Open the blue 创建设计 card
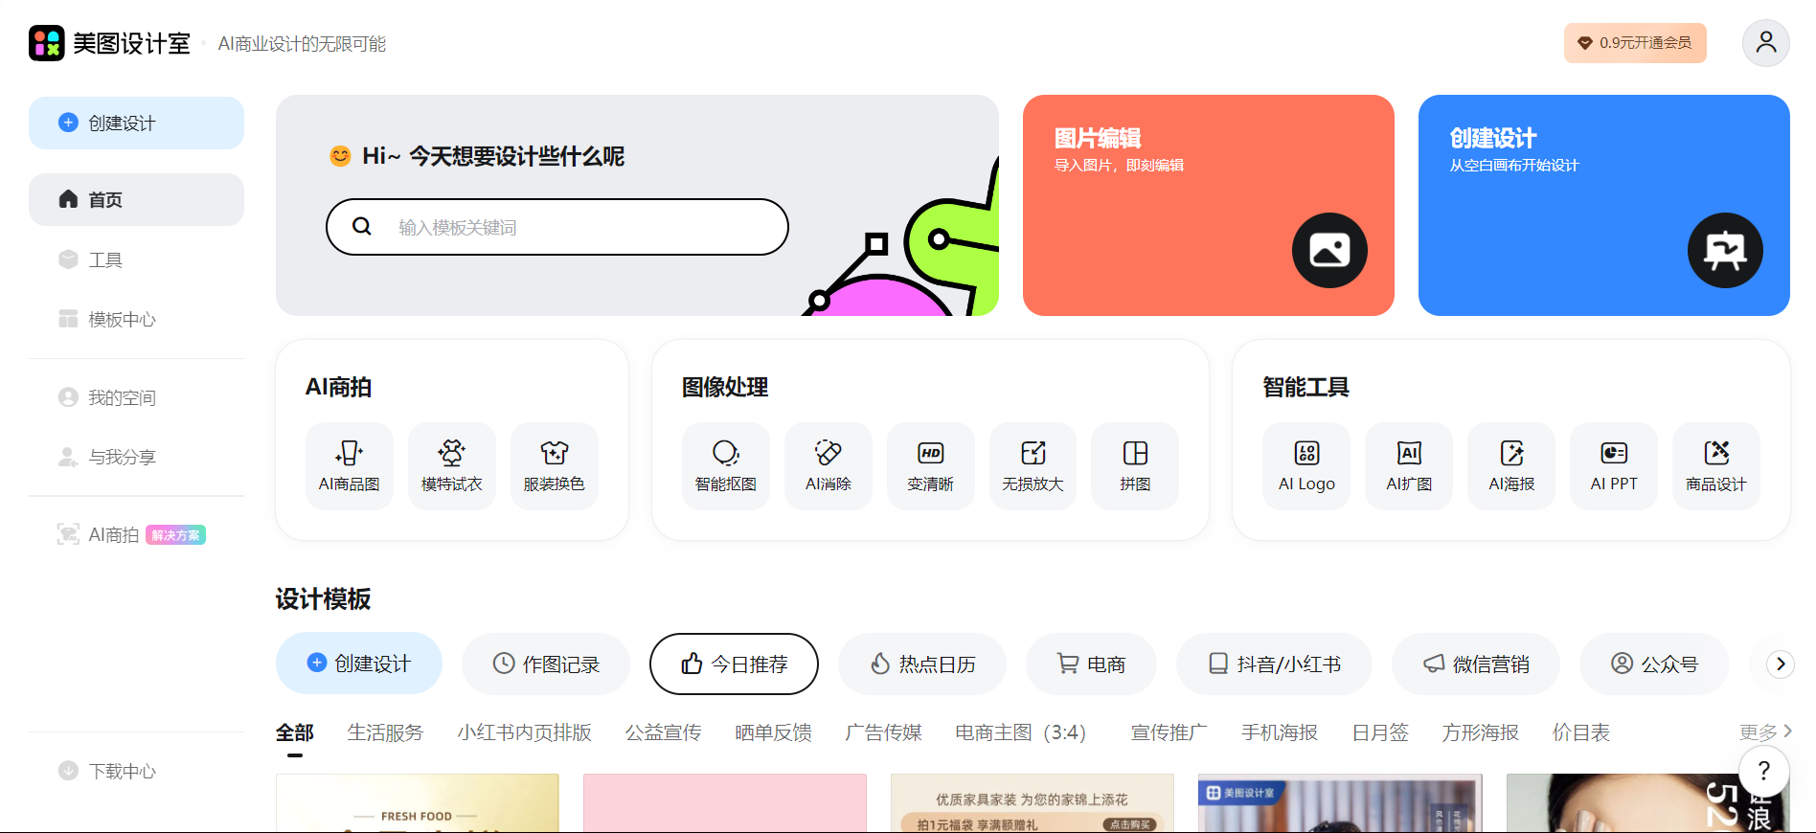Viewport: 1816px width, 833px height. tap(1604, 205)
